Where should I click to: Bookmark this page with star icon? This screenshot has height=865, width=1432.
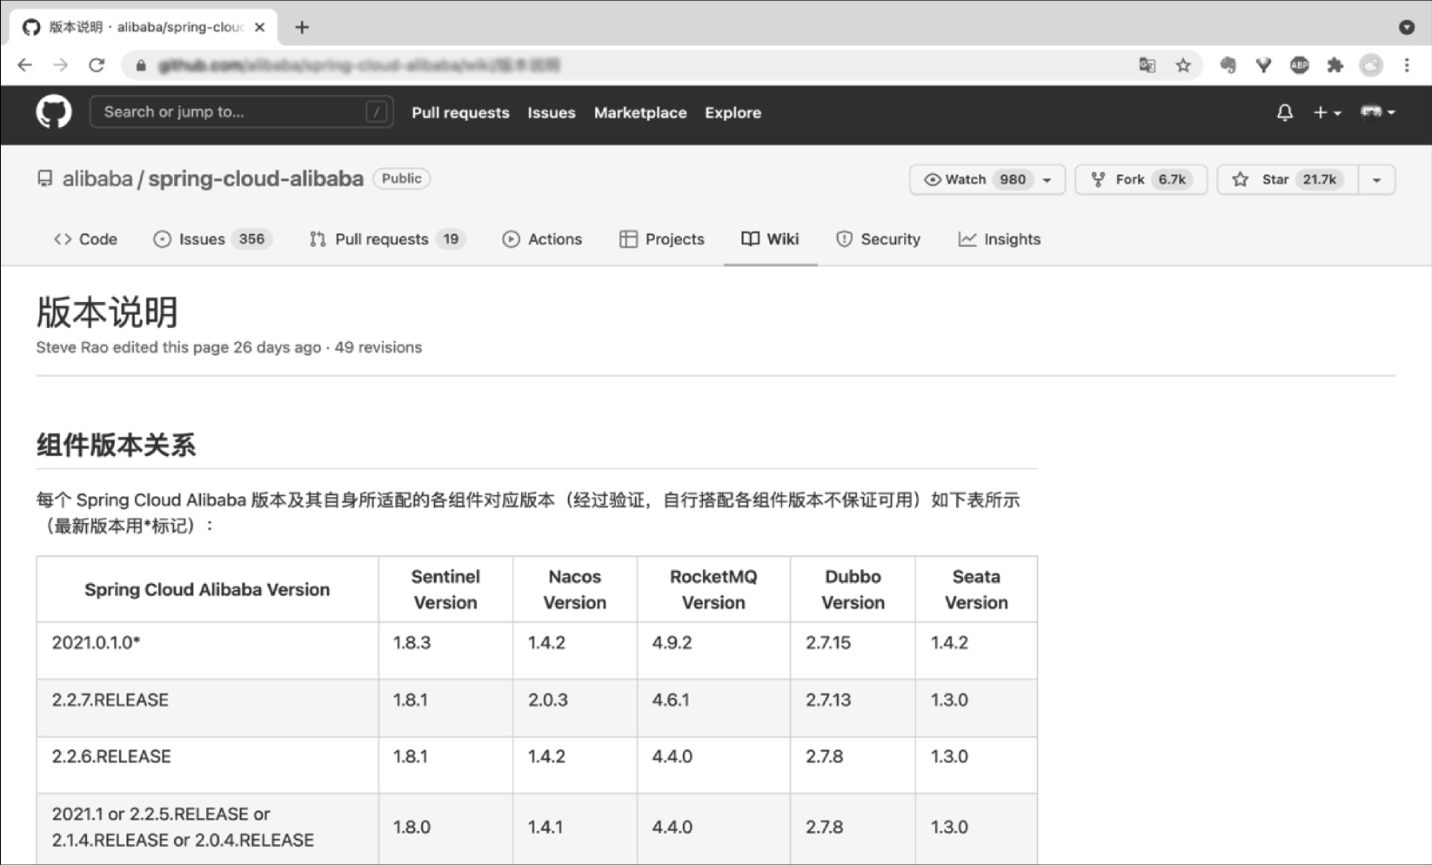(x=1183, y=65)
